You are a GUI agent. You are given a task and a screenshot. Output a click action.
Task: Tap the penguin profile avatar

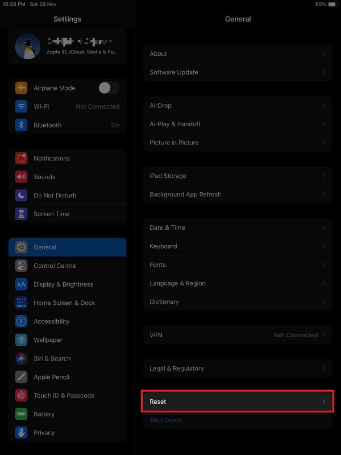27,47
